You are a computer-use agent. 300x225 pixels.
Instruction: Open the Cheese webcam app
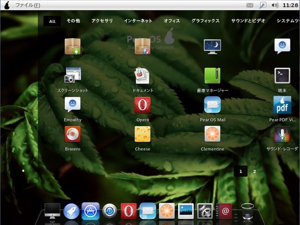point(142,135)
